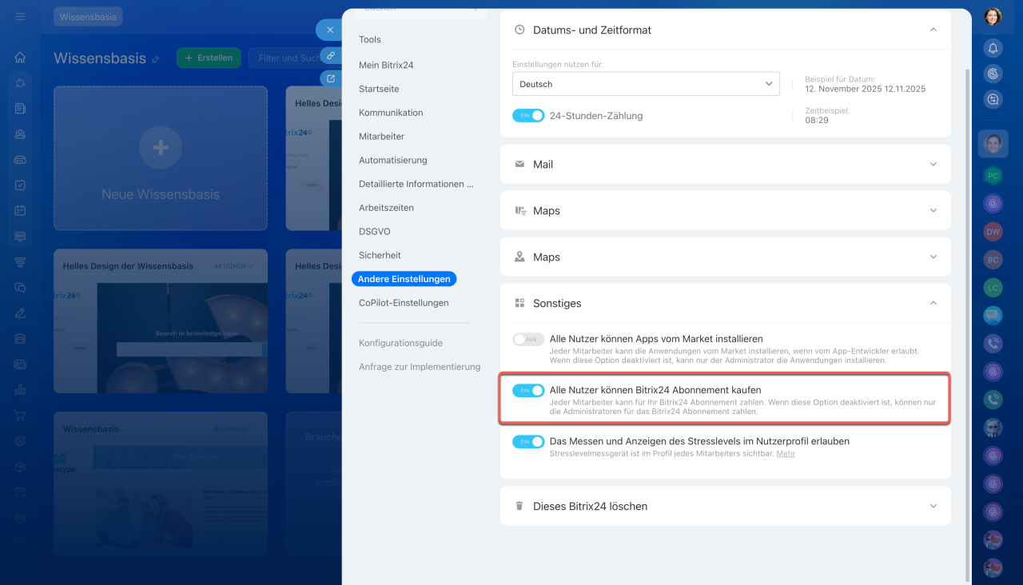
Task: Click the DW user avatar
Action: pos(993,232)
